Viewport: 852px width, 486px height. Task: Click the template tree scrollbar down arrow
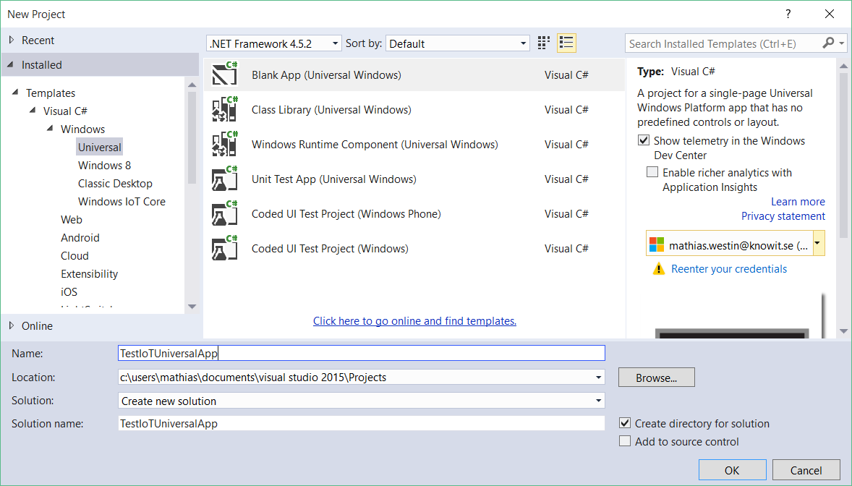(x=192, y=306)
